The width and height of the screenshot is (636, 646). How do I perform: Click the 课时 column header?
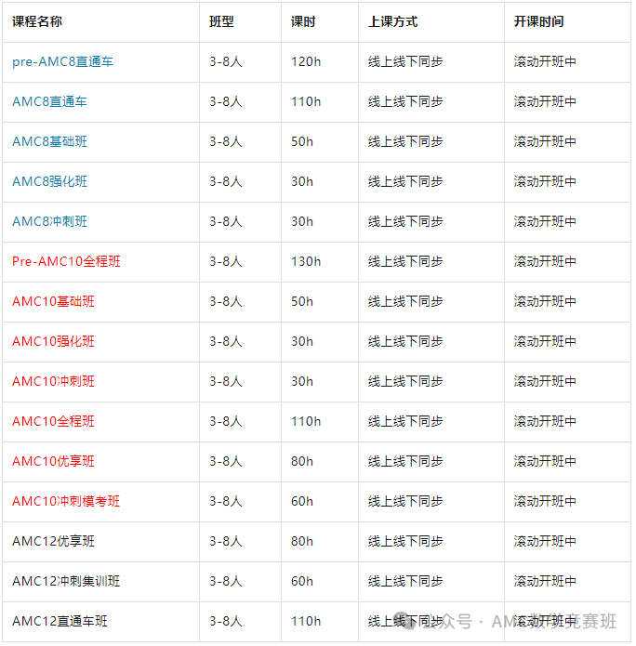tap(303, 21)
